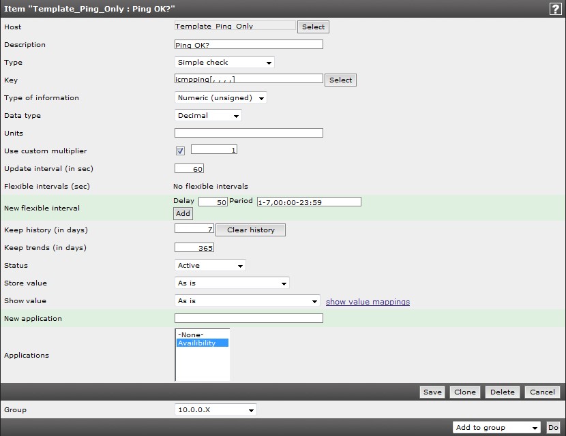
Task: Open the Group dropdown showing 10.0.0.X
Action: (x=215, y=410)
